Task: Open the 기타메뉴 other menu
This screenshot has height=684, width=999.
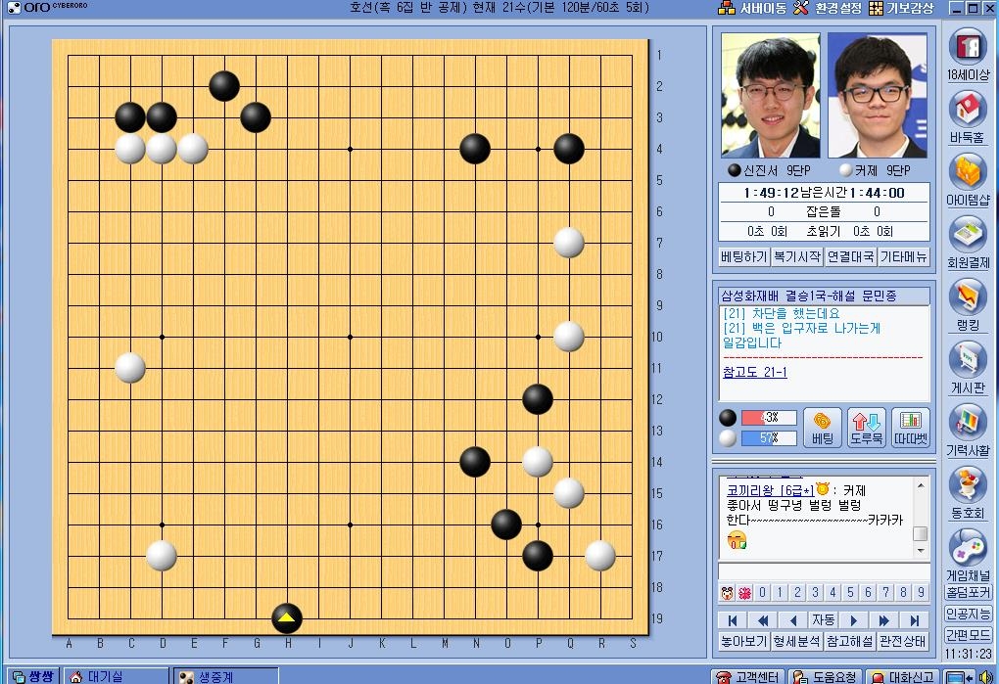Action: click(x=903, y=256)
